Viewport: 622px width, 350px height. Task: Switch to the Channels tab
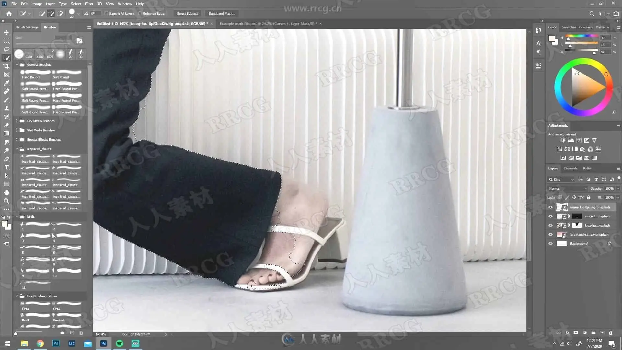(x=570, y=168)
